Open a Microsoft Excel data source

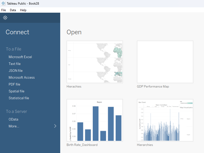tap(20, 57)
